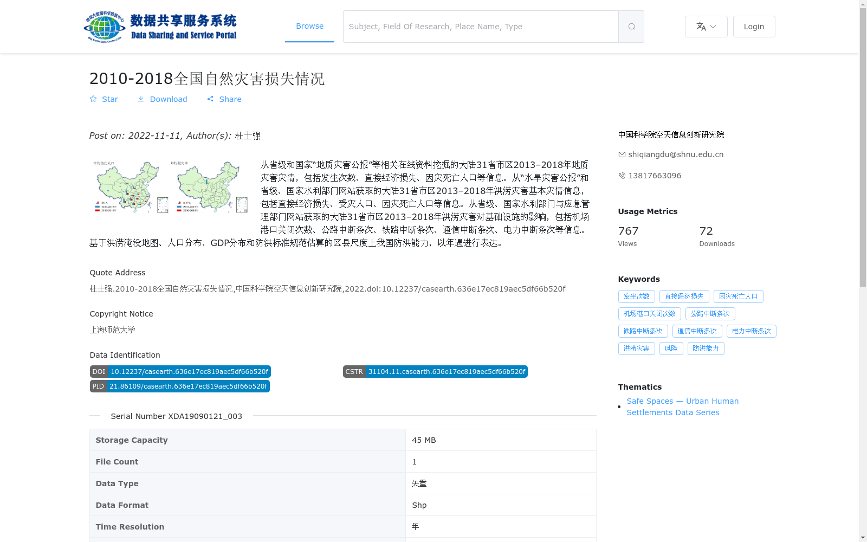Click the email envelope icon
The width and height of the screenshot is (867, 542).
click(622, 154)
